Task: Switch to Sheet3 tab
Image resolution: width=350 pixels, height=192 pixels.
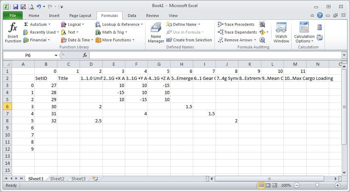Action: coord(78,179)
